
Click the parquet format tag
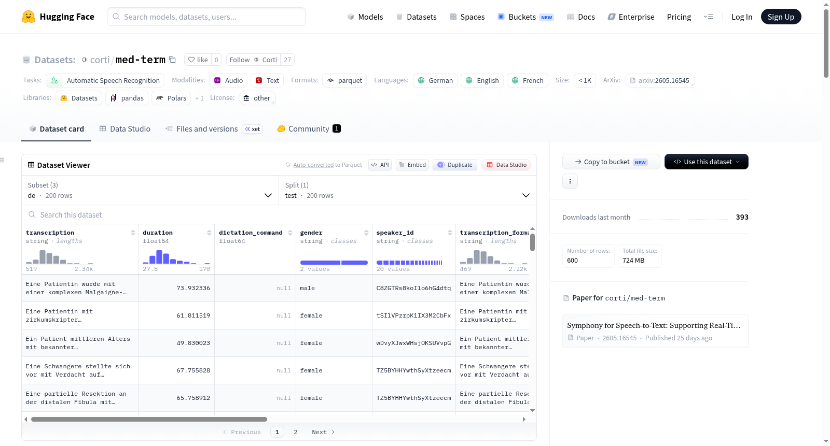[344, 80]
